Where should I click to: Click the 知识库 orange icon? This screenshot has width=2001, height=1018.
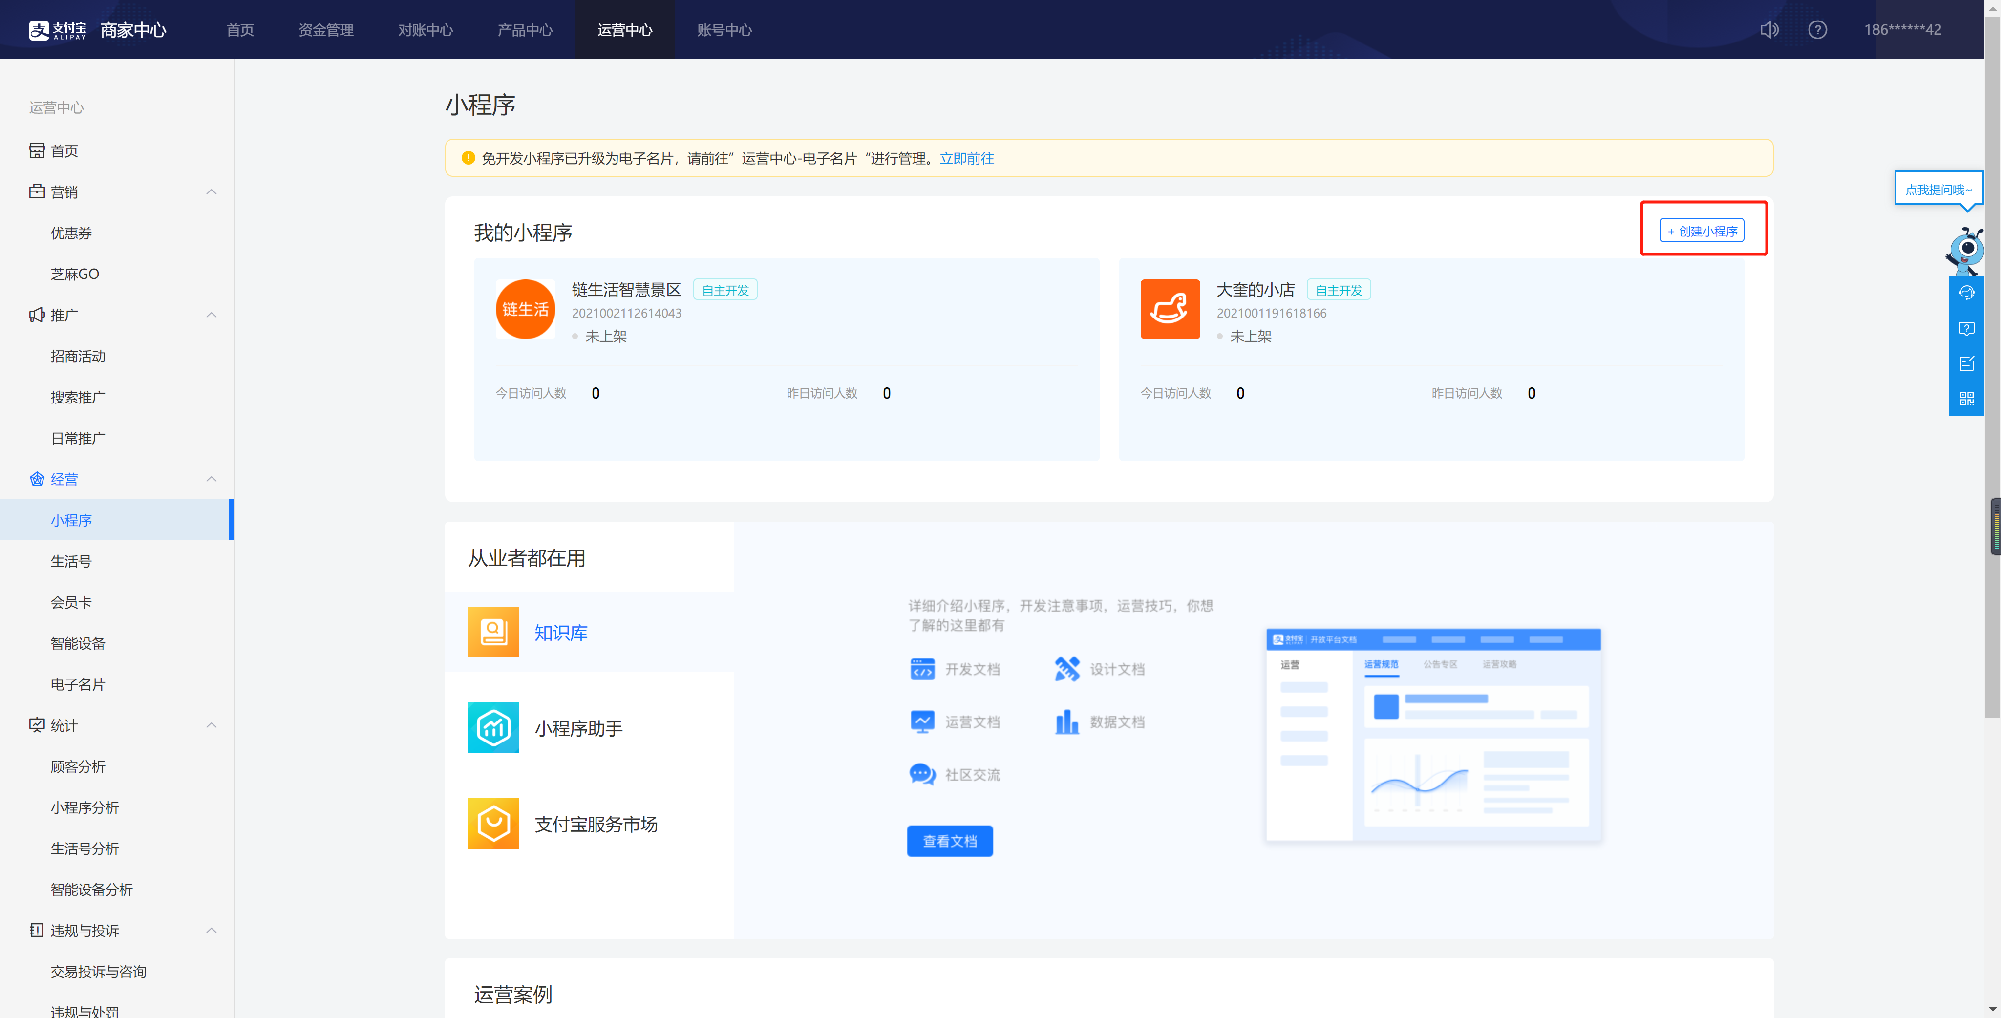pyautogui.click(x=493, y=631)
